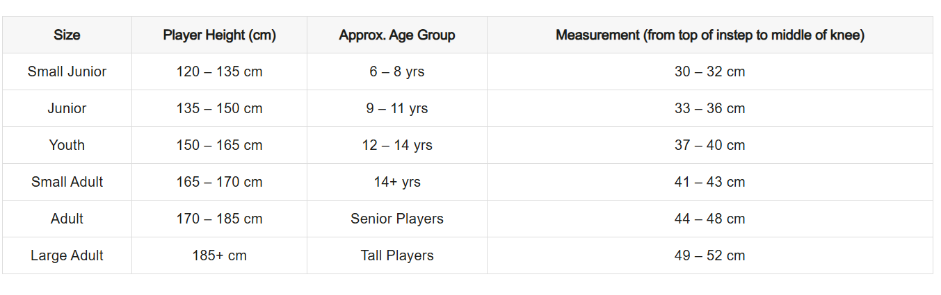Select the 49 – 52 cm measurement cell
Image resolution: width=941 pixels, height=295 pixels.
[709, 255]
